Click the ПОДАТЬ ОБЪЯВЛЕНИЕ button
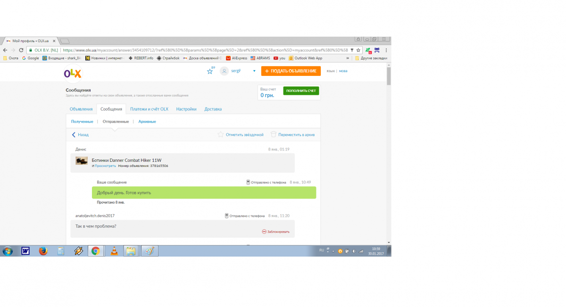 [x=291, y=71]
